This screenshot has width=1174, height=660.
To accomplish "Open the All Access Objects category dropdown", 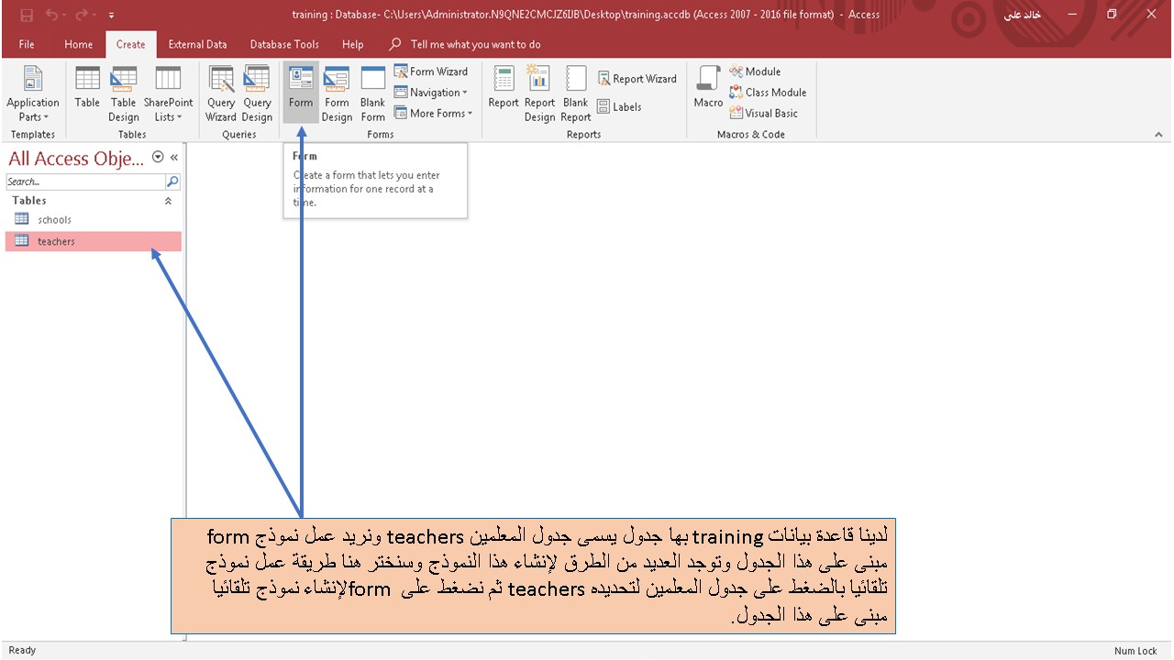I will tap(158, 158).
